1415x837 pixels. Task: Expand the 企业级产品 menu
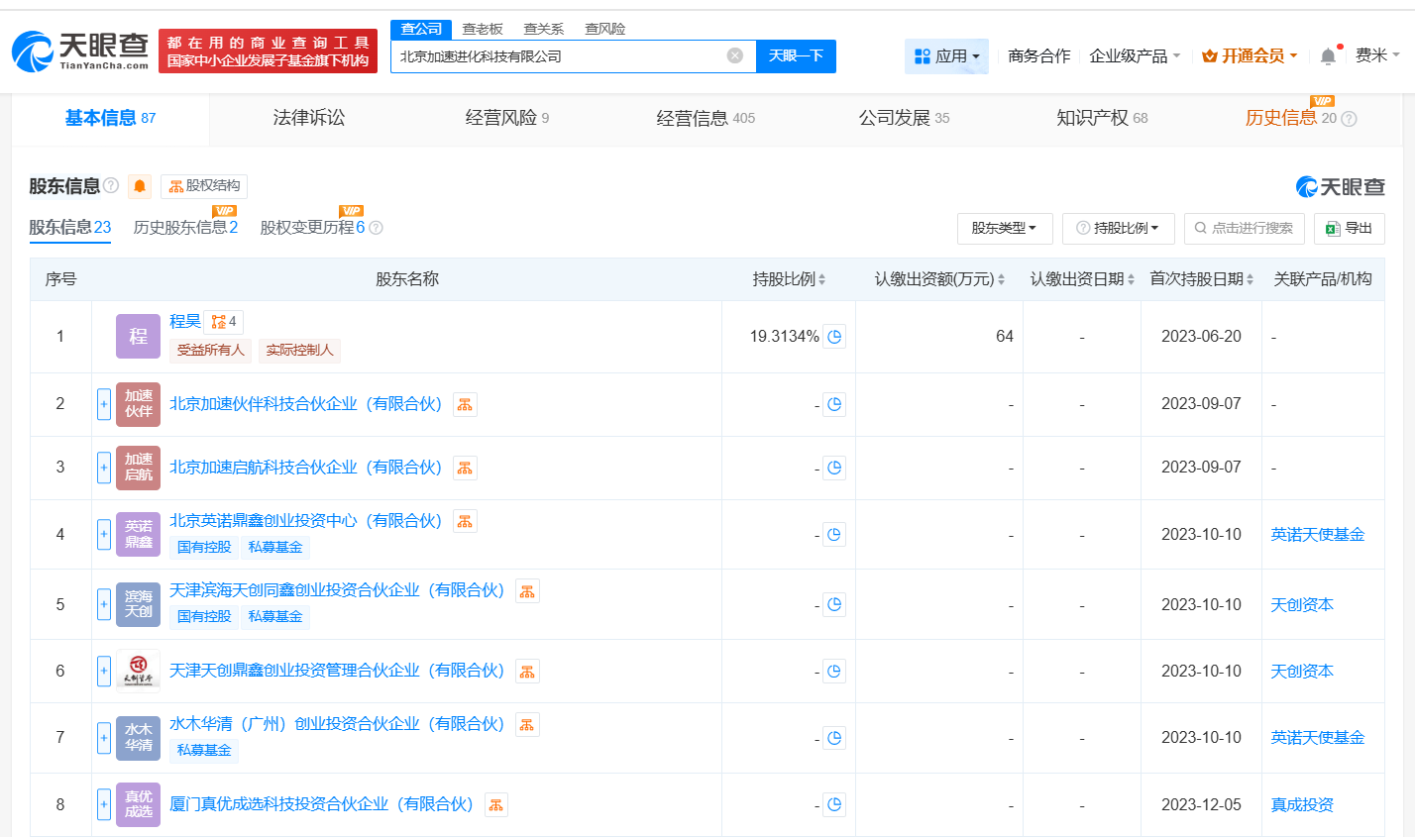(x=1134, y=56)
